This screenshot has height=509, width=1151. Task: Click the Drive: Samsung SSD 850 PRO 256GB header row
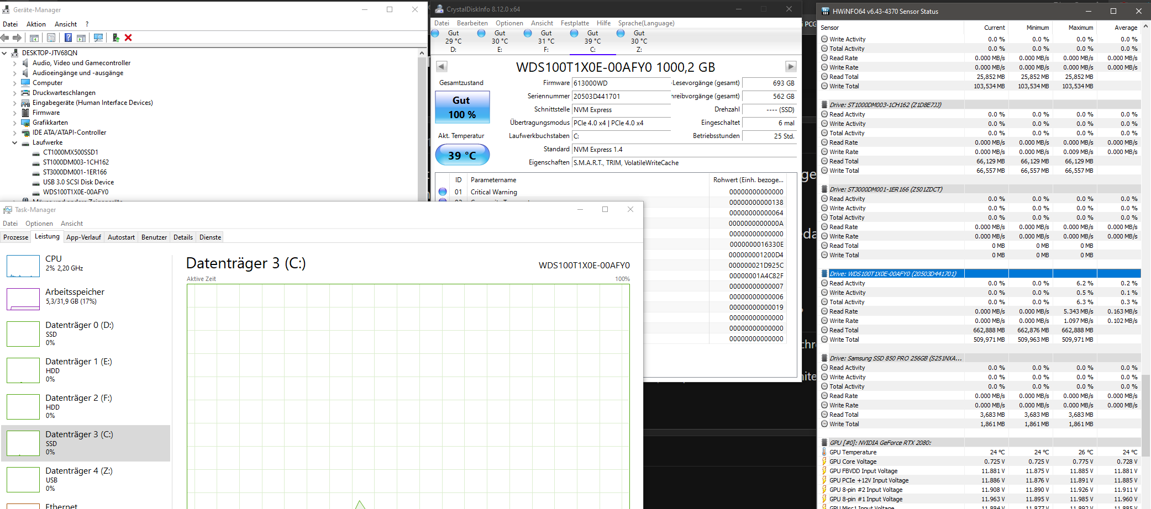pyautogui.click(x=981, y=358)
